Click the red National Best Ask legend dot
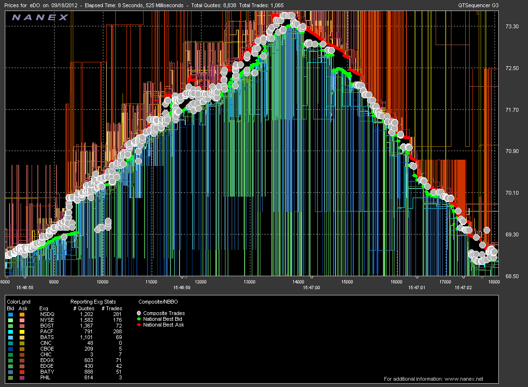The image size is (528, 387). point(139,325)
